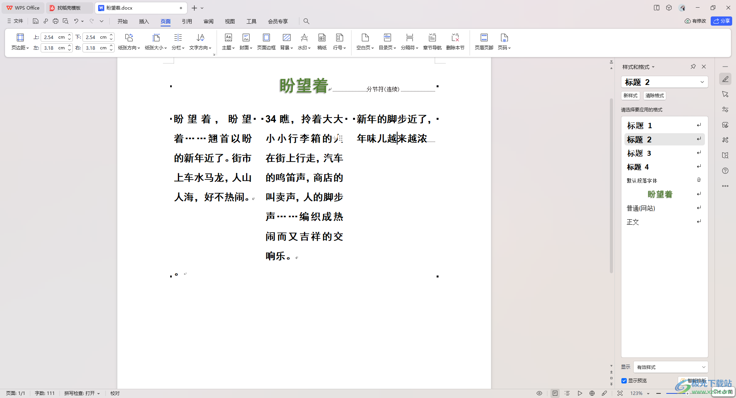Close the 样式和格式 side panel
Viewport: 736px width, 398px height.
pos(704,67)
